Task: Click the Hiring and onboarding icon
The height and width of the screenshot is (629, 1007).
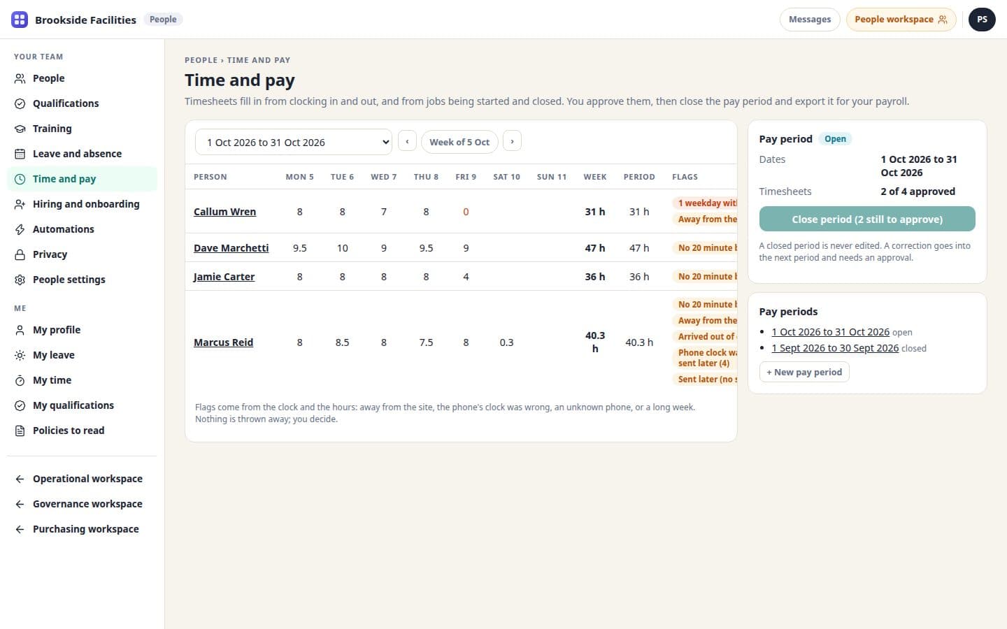Action: (20, 204)
